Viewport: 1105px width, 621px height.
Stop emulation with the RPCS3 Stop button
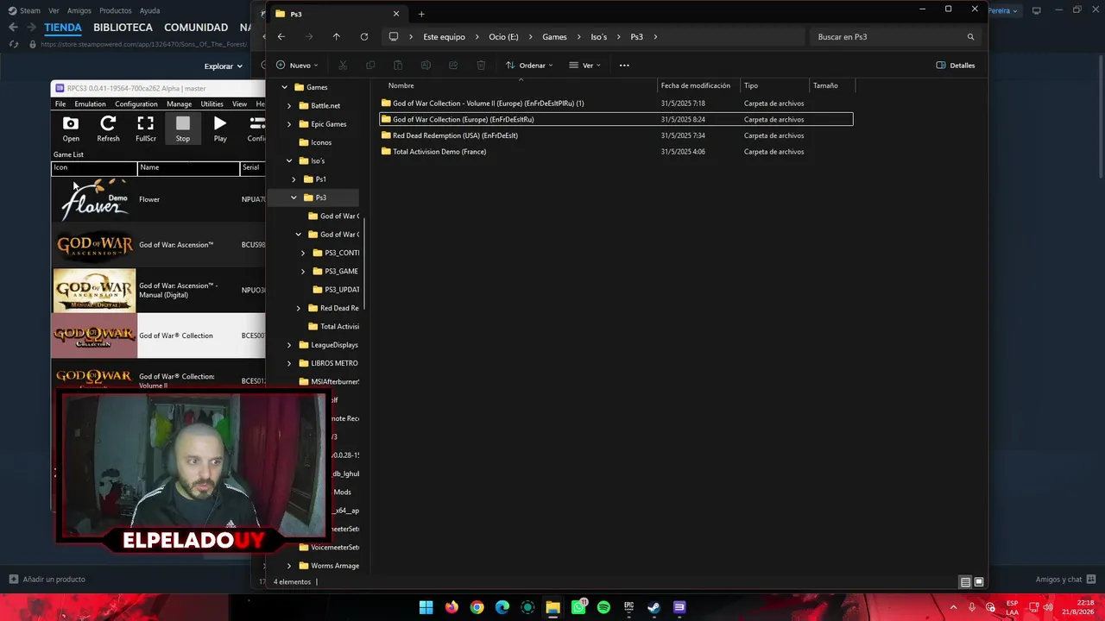coord(183,129)
